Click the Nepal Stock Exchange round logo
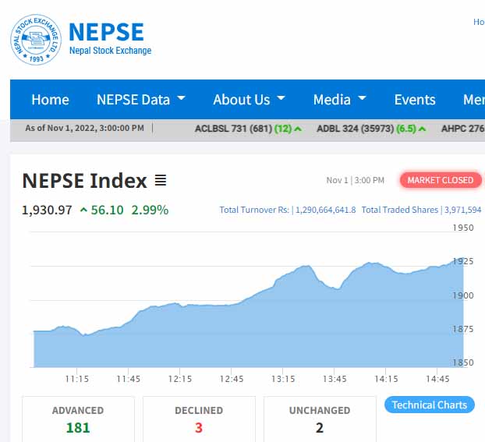The width and height of the screenshot is (485, 442). pos(35,39)
